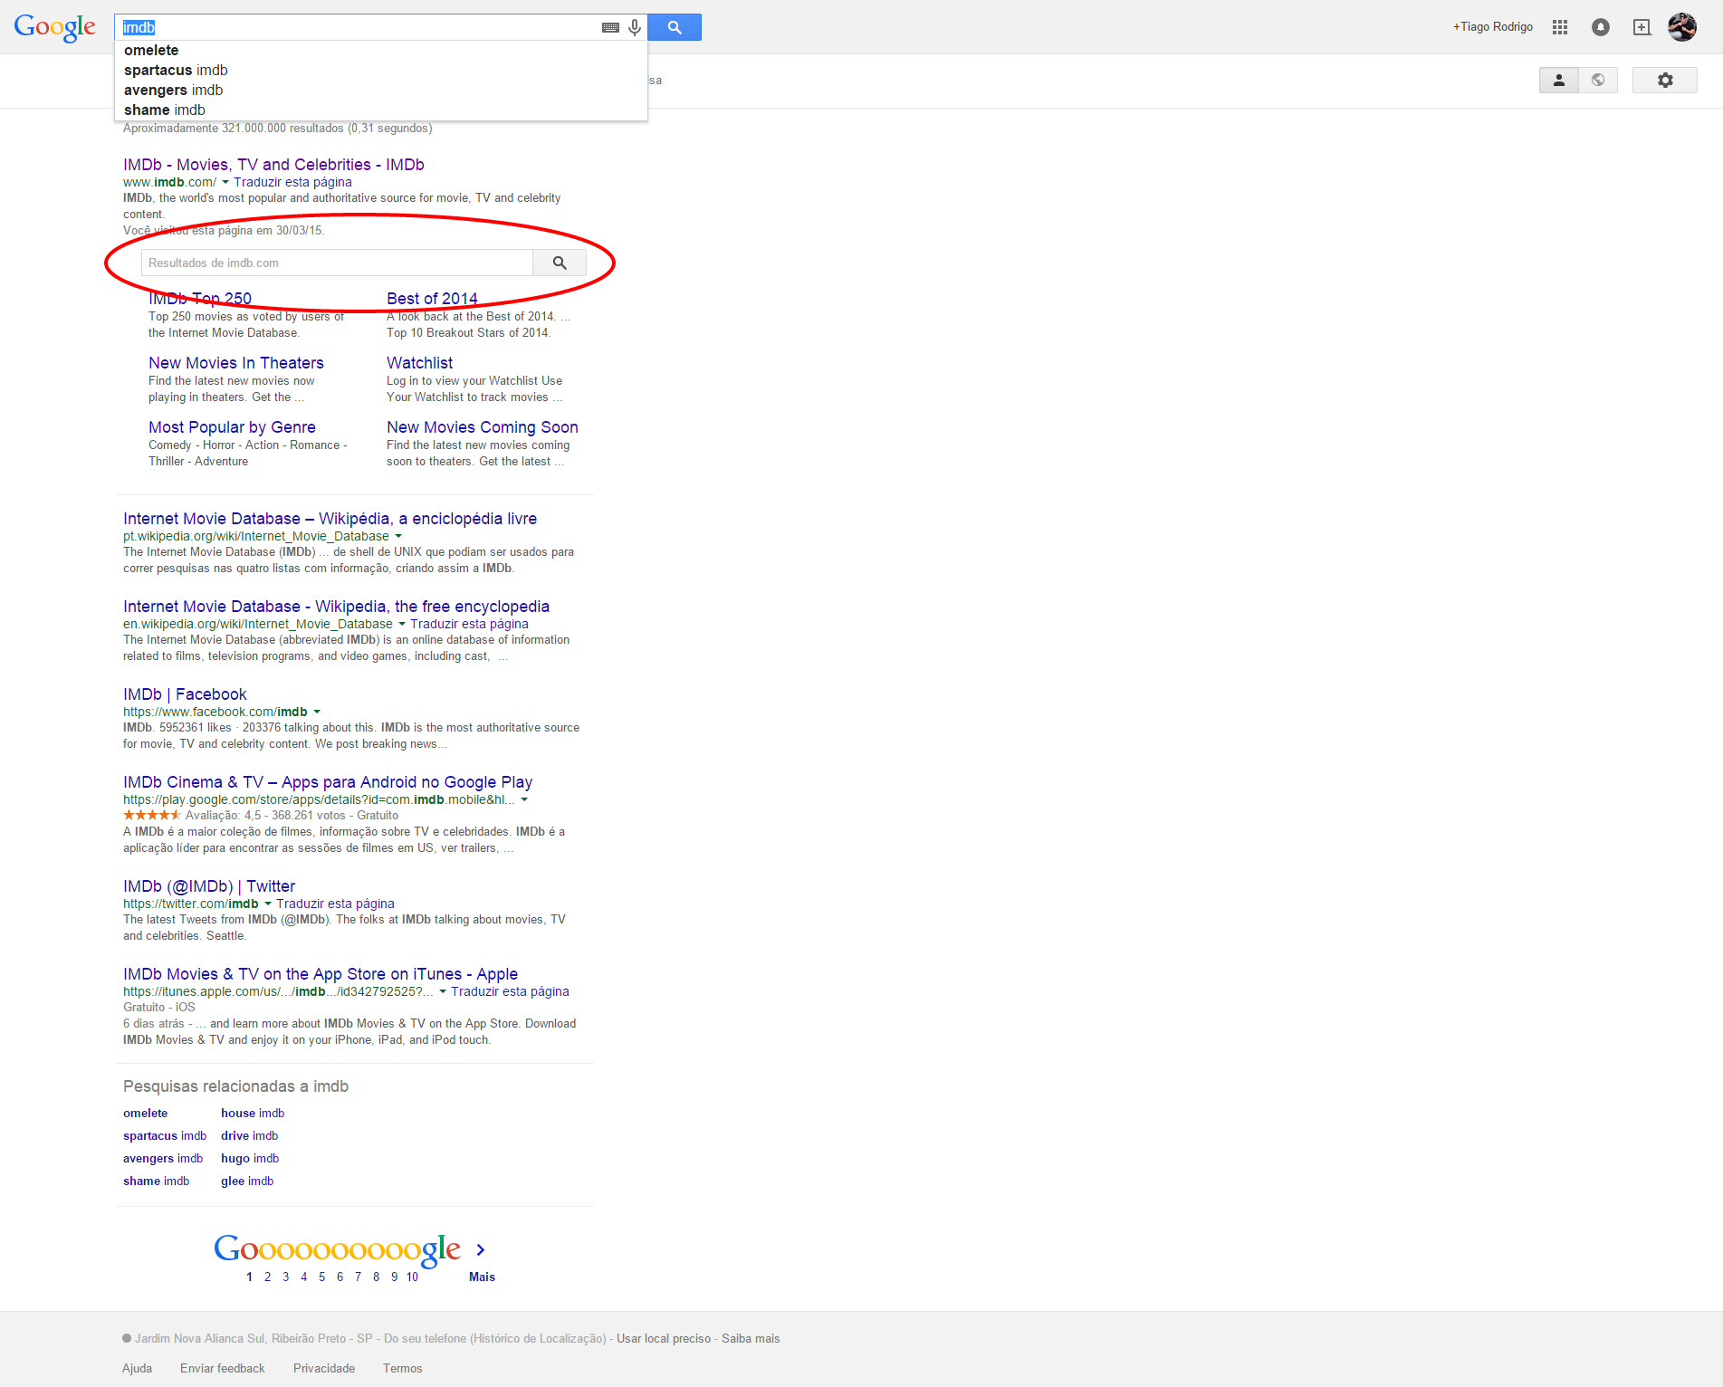Click the 'Mais' next page link
Image resolution: width=1723 pixels, height=1387 pixels.
482,1277
